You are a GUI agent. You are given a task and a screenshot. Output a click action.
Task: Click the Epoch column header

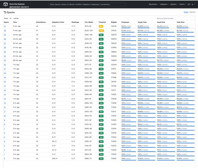[6, 22]
